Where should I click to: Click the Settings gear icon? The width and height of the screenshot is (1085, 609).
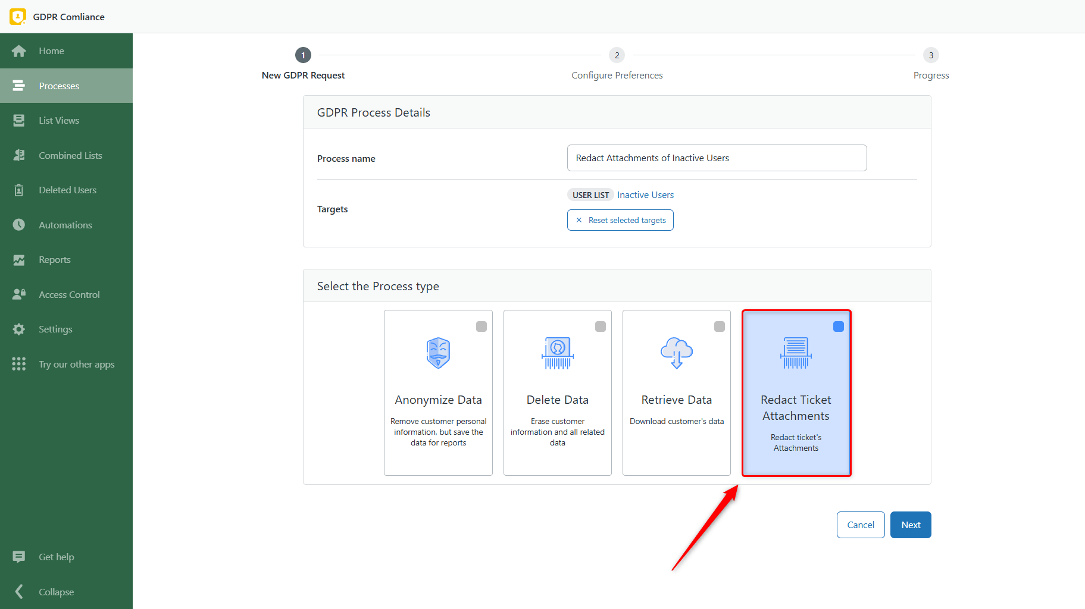[19, 329]
